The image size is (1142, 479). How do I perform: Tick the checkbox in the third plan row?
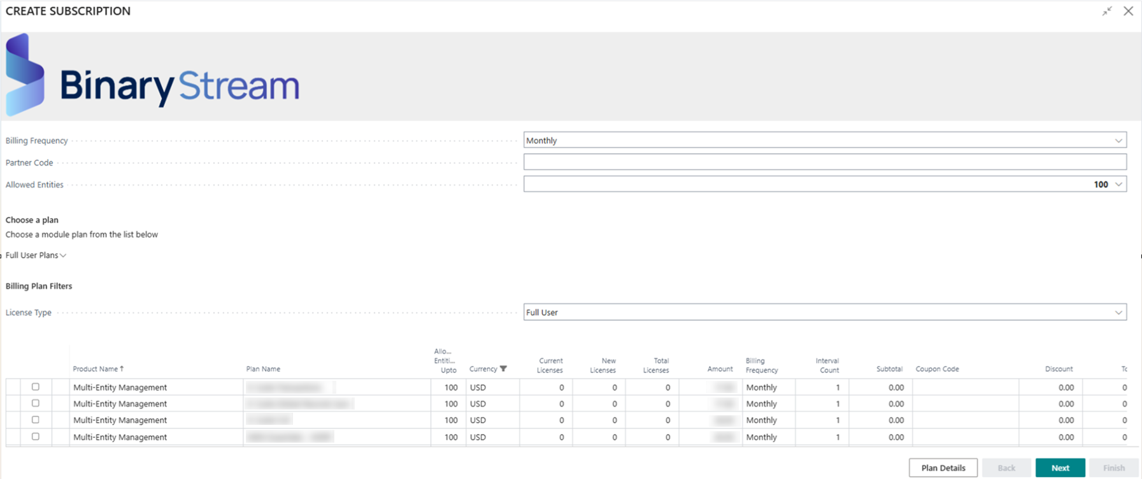point(36,420)
